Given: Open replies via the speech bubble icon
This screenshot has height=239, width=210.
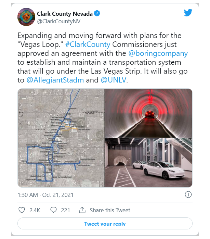Looking at the screenshot, I should [53, 210].
